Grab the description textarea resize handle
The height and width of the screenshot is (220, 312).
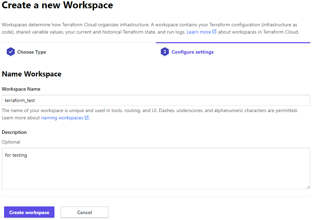tap(308, 187)
